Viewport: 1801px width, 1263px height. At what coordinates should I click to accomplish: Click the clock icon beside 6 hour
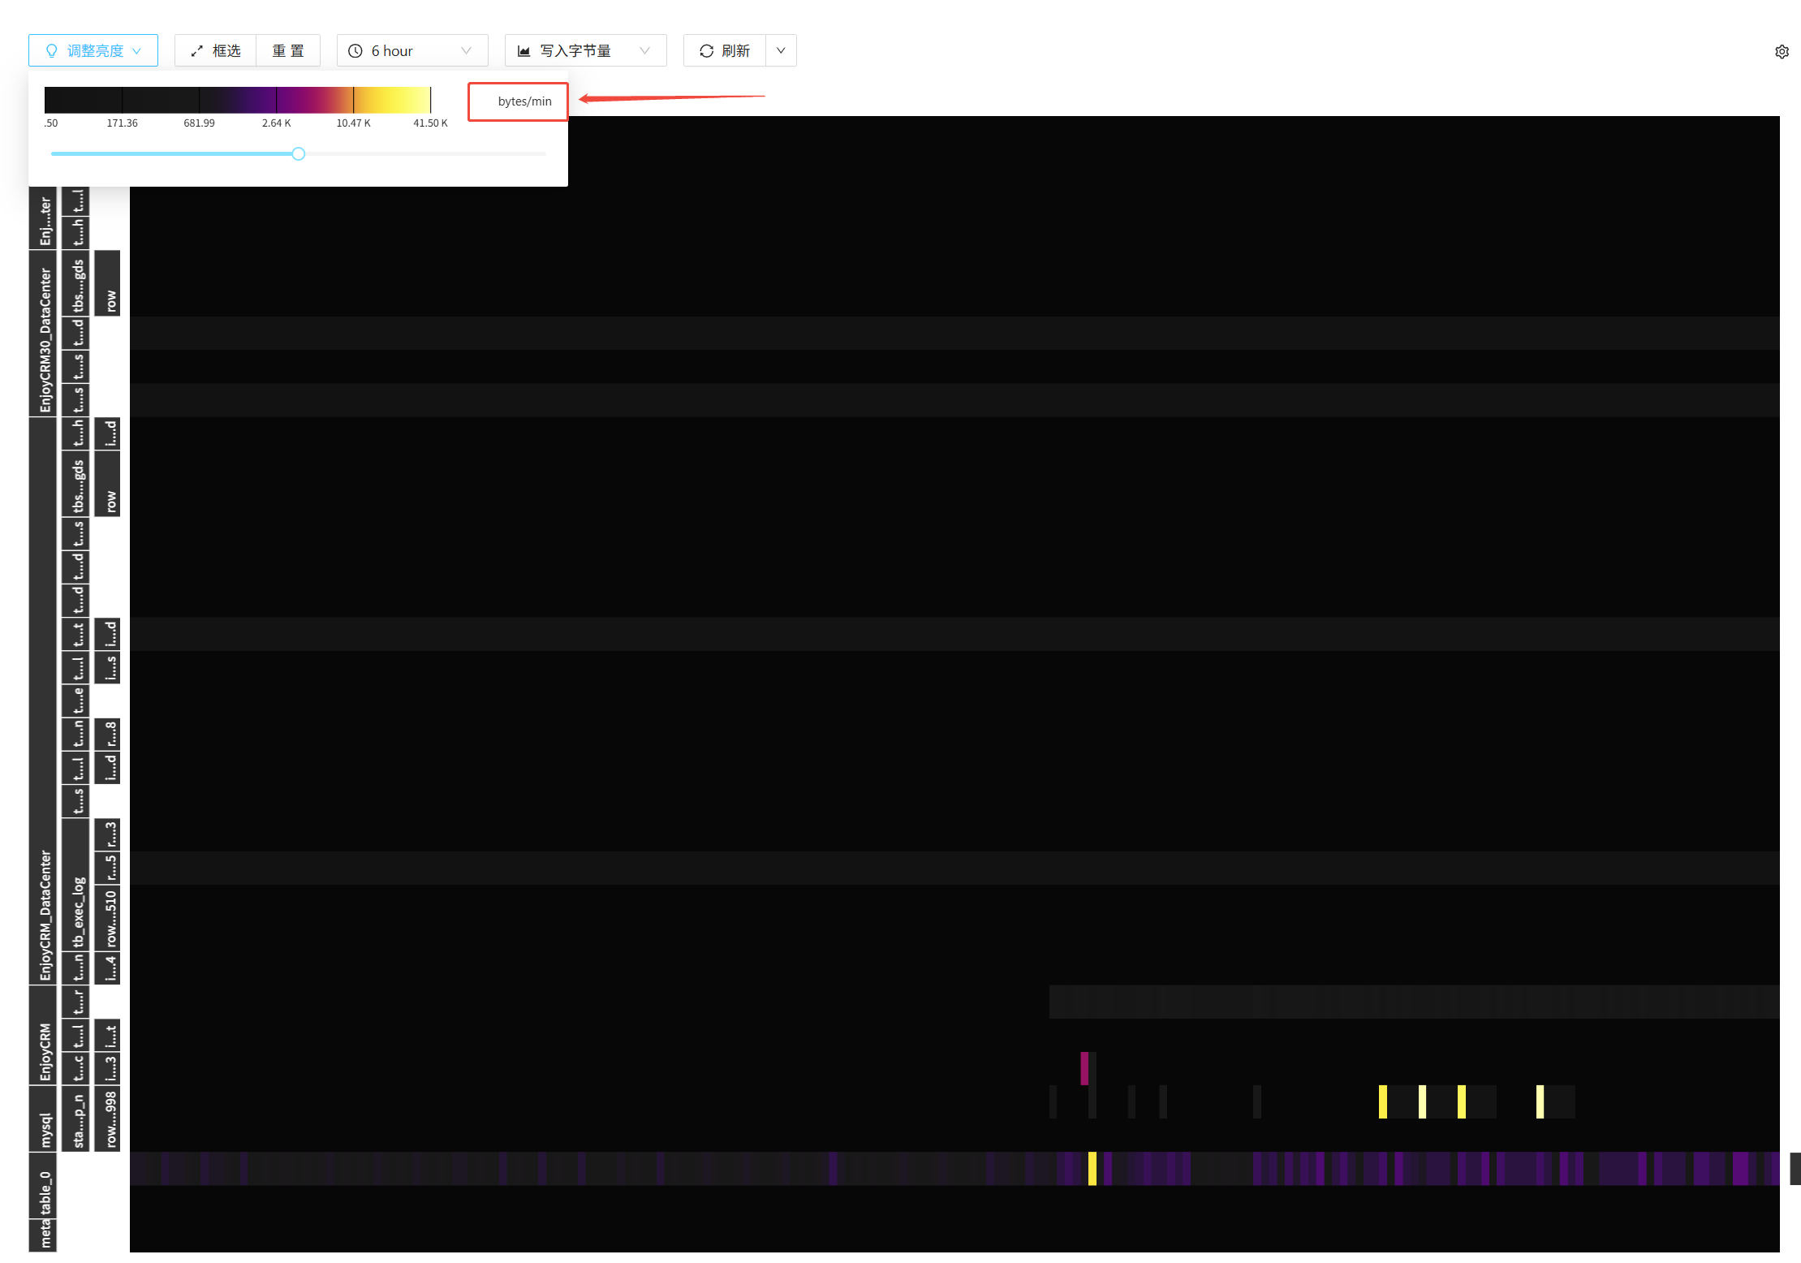[355, 51]
